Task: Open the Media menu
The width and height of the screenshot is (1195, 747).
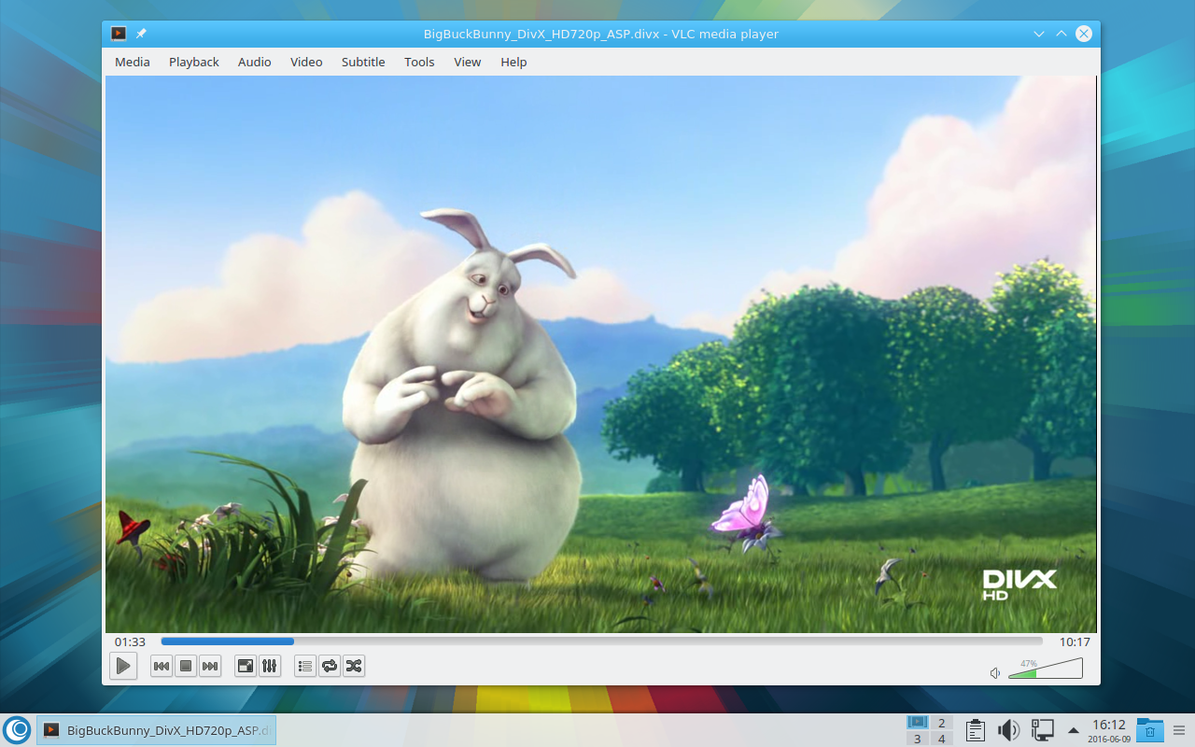Action: pyautogui.click(x=132, y=62)
